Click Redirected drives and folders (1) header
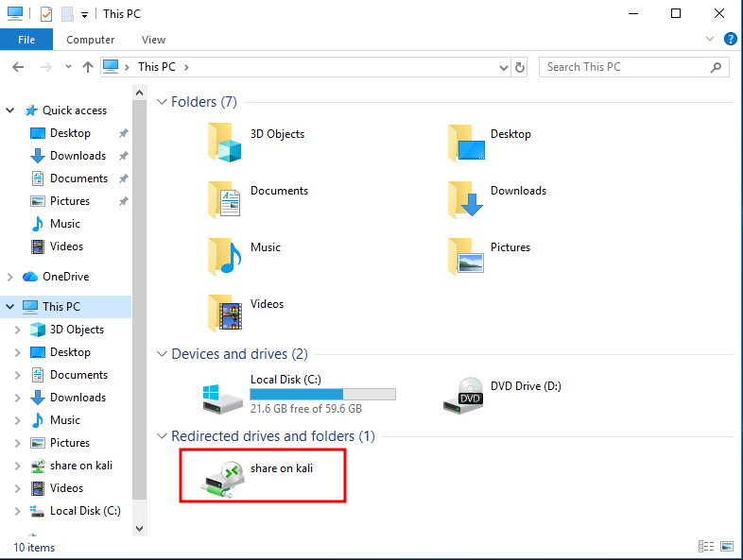Viewport: 743px width, 560px height. tap(273, 436)
